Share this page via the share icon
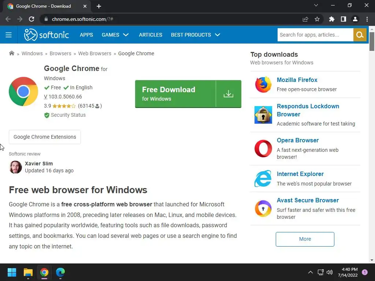The image size is (375, 281). 305,19
